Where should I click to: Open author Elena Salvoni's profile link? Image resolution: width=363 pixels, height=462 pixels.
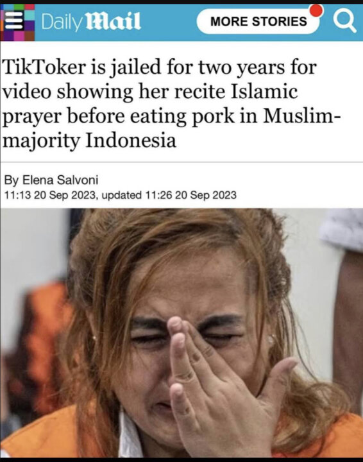[x=60, y=180]
